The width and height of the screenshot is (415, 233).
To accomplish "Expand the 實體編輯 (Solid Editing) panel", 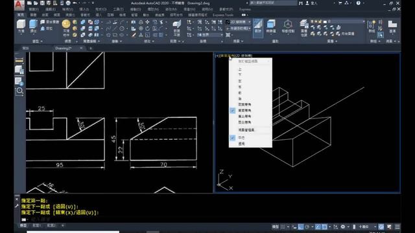I will coord(91,41).
